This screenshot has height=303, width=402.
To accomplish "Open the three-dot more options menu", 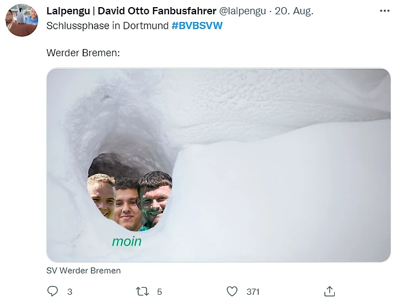I will pyautogui.click(x=384, y=11).
